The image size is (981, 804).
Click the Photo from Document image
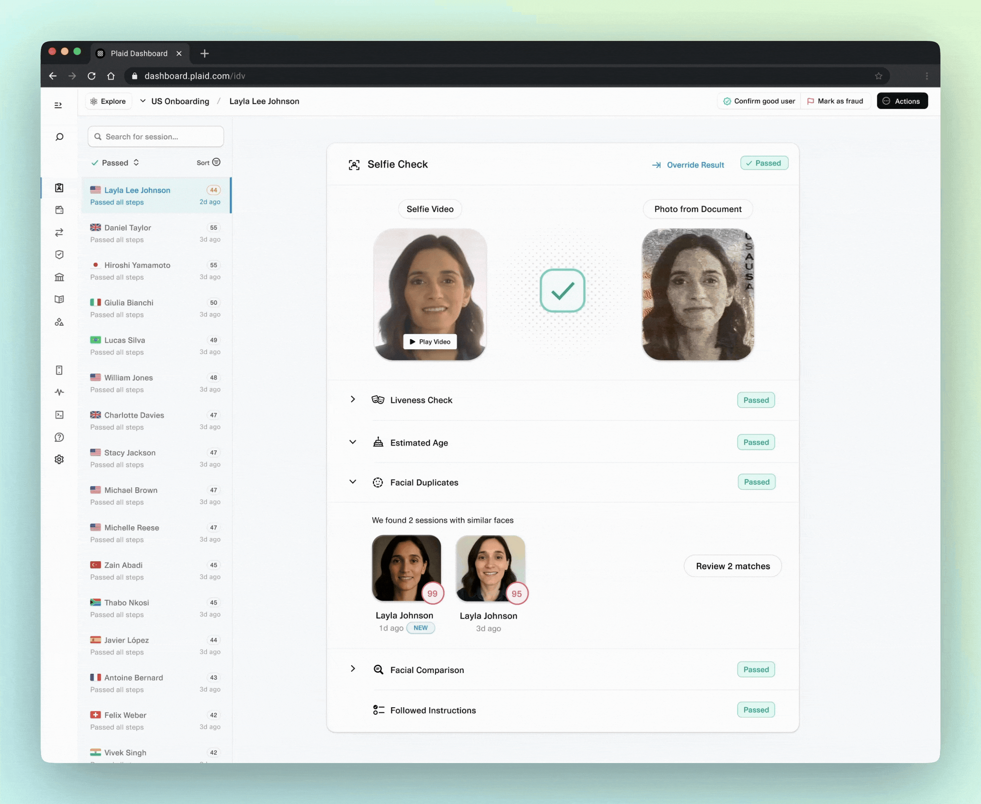click(698, 294)
